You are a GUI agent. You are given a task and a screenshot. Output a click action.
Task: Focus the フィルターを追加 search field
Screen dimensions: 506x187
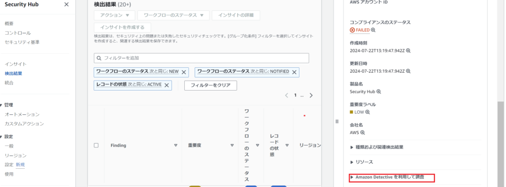(202, 58)
